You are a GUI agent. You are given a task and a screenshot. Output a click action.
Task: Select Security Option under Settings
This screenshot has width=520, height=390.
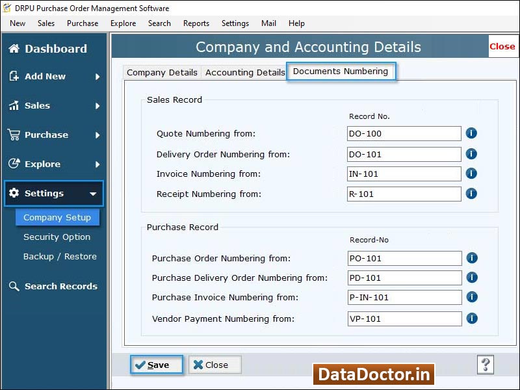[57, 237]
